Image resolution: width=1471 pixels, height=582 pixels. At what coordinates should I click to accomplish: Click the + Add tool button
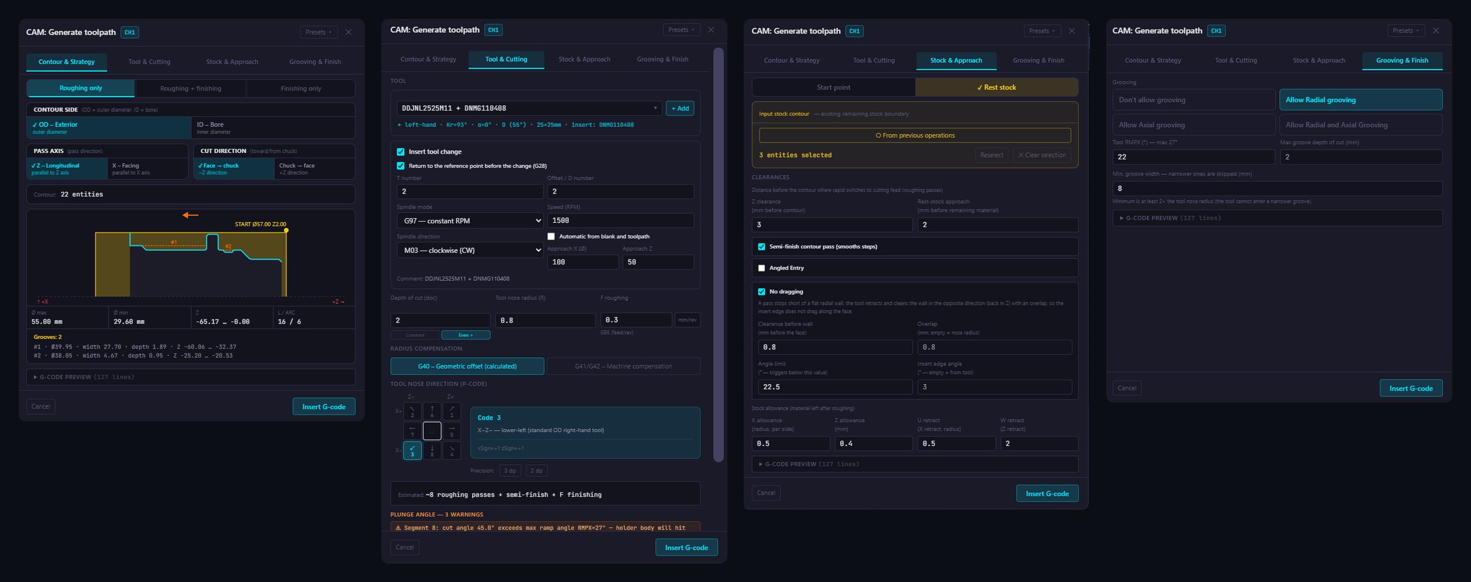(680, 108)
